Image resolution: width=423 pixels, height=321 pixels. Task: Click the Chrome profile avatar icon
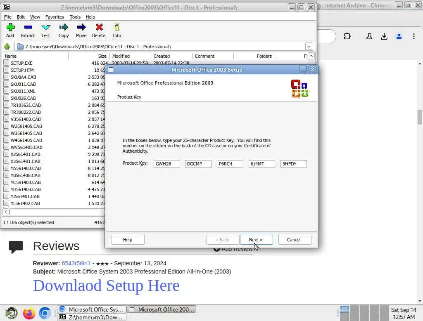pos(399,36)
